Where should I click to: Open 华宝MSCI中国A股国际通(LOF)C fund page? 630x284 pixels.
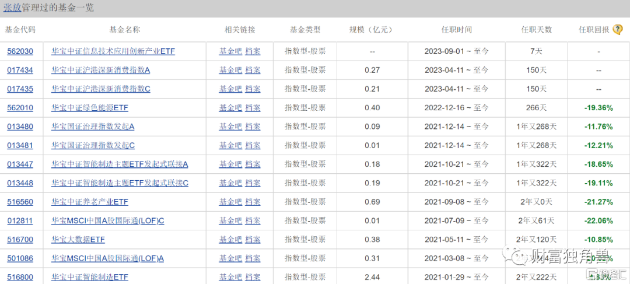(x=108, y=220)
